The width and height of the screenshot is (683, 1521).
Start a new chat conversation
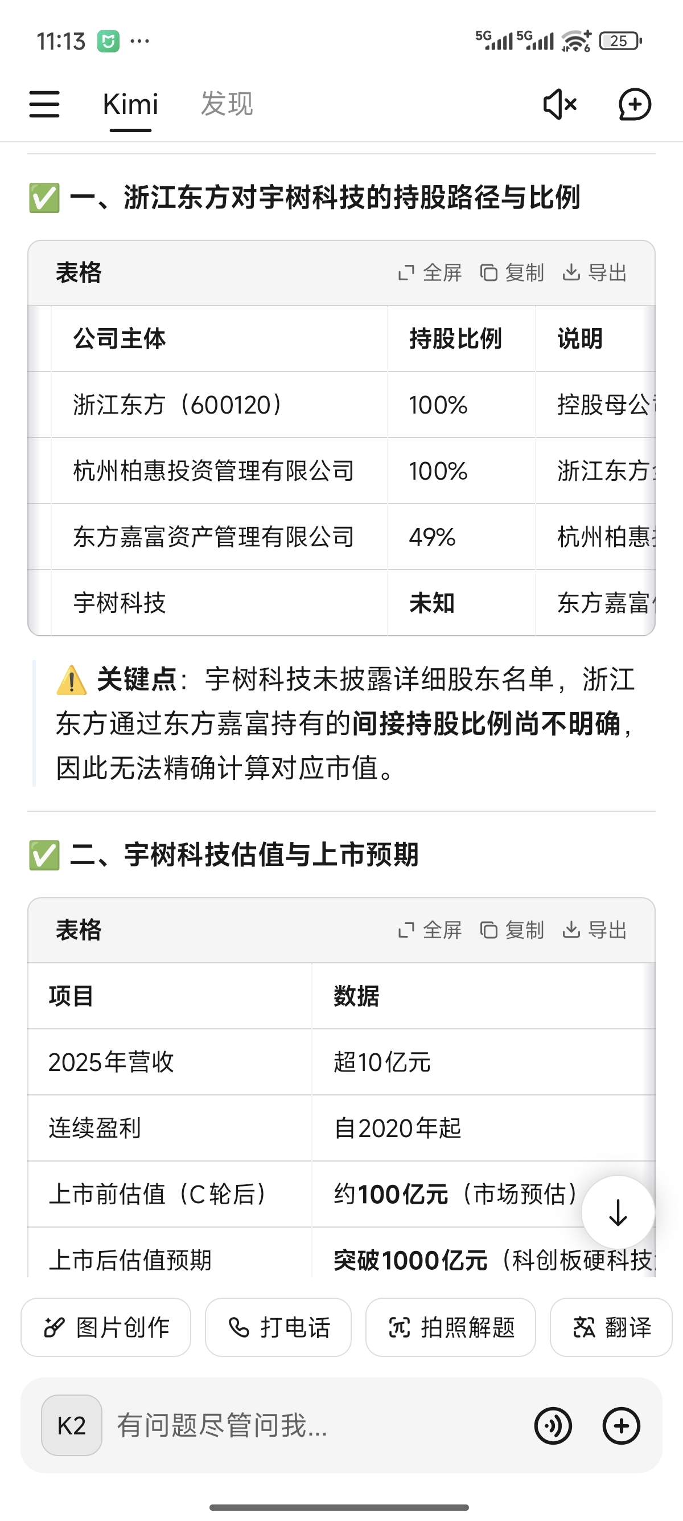coord(635,104)
